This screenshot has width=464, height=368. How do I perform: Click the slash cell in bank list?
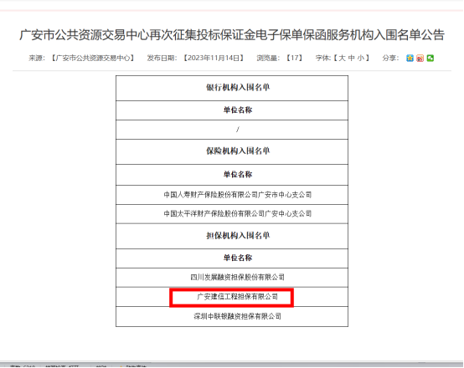pos(232,130)
